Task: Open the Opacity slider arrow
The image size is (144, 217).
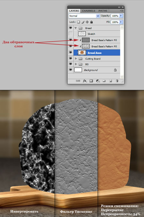Action: (x=121, y=16)
